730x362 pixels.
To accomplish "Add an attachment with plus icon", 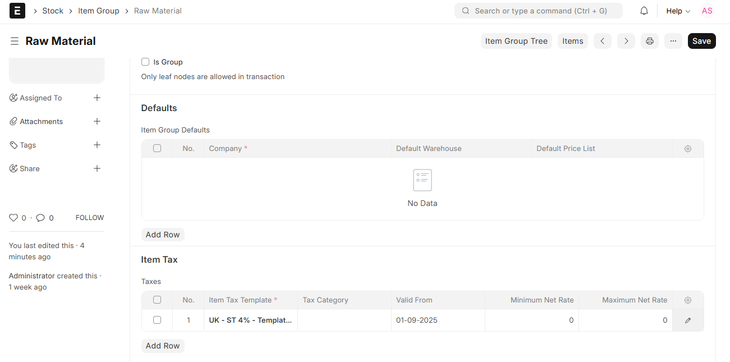I will tap(97, 121).
